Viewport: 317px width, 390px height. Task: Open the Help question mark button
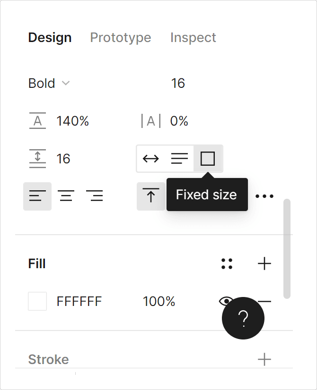(243, 318)
